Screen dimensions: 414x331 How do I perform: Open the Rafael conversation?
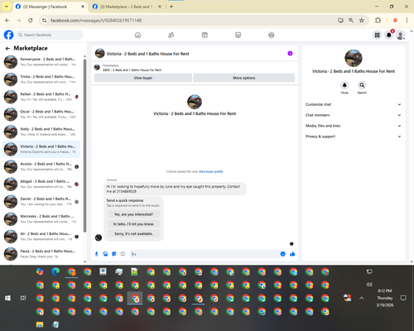click(x=41, y=97)
